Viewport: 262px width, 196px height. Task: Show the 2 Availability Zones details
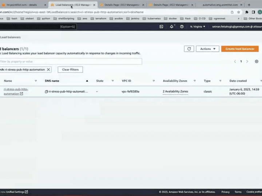coord(175,91)
